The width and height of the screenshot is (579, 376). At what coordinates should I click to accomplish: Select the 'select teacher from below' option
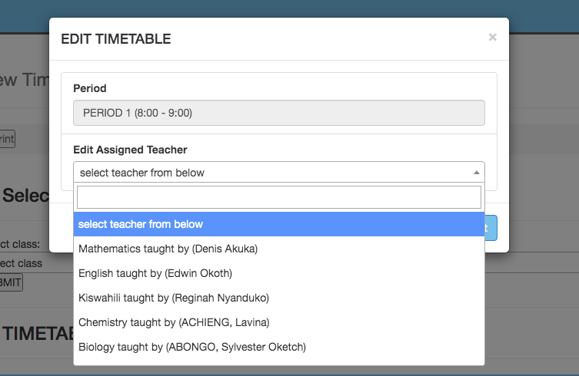pos(278,224)
